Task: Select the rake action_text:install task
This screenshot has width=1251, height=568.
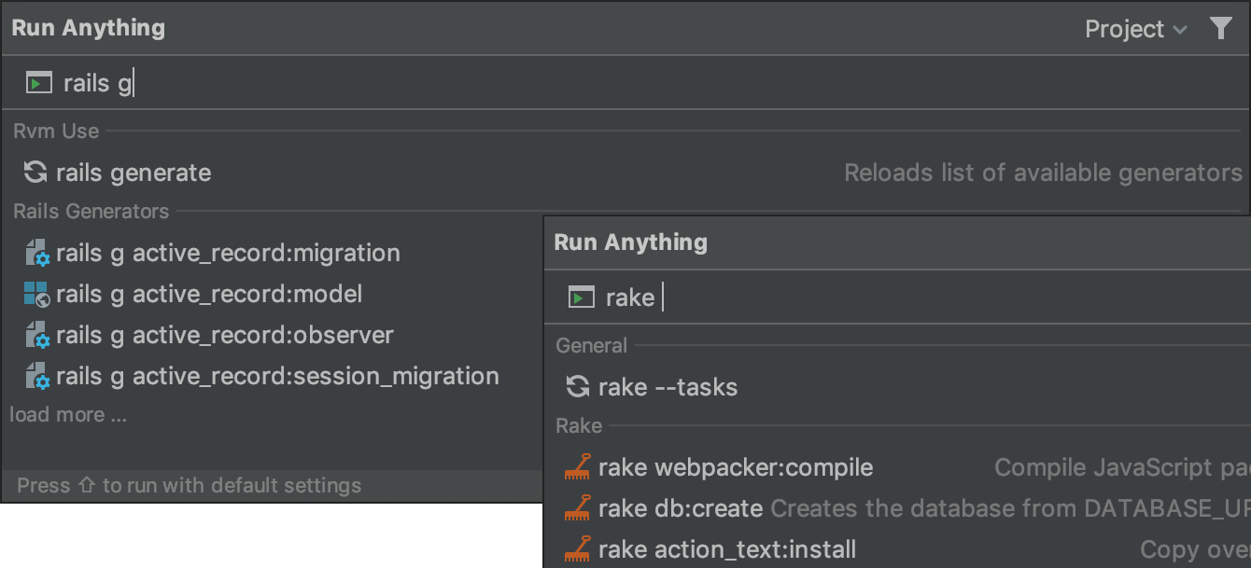Action: pos(726,550)
